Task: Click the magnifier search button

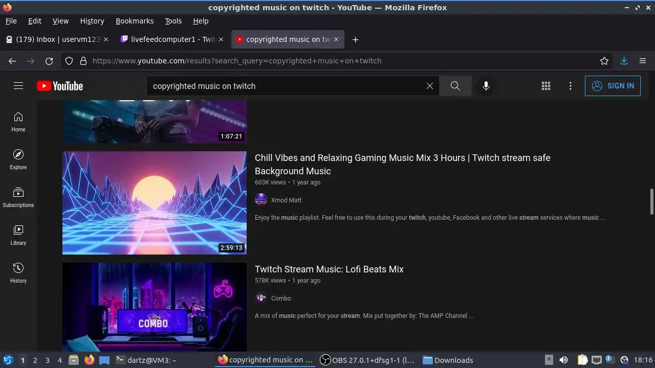Action: coord(455,86)
